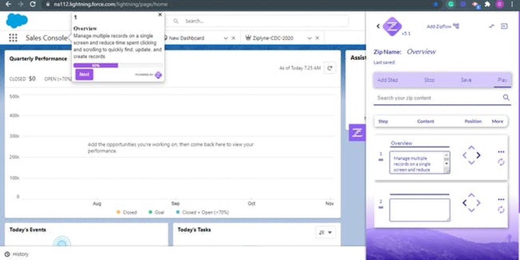Click Stop in the panel toolbar
This screenshot has height=260, width=520.
[430, 80]
